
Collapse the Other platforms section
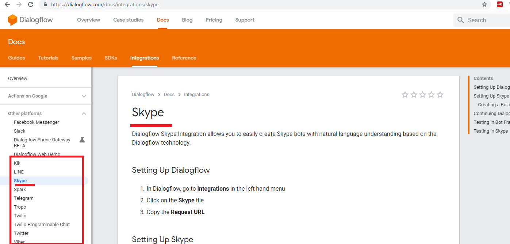(84, 114)
